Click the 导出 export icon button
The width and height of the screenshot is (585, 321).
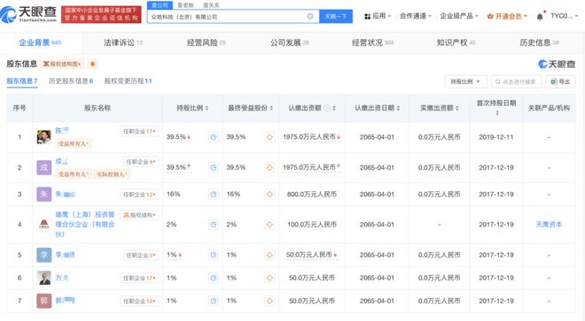tap(560, 81)
